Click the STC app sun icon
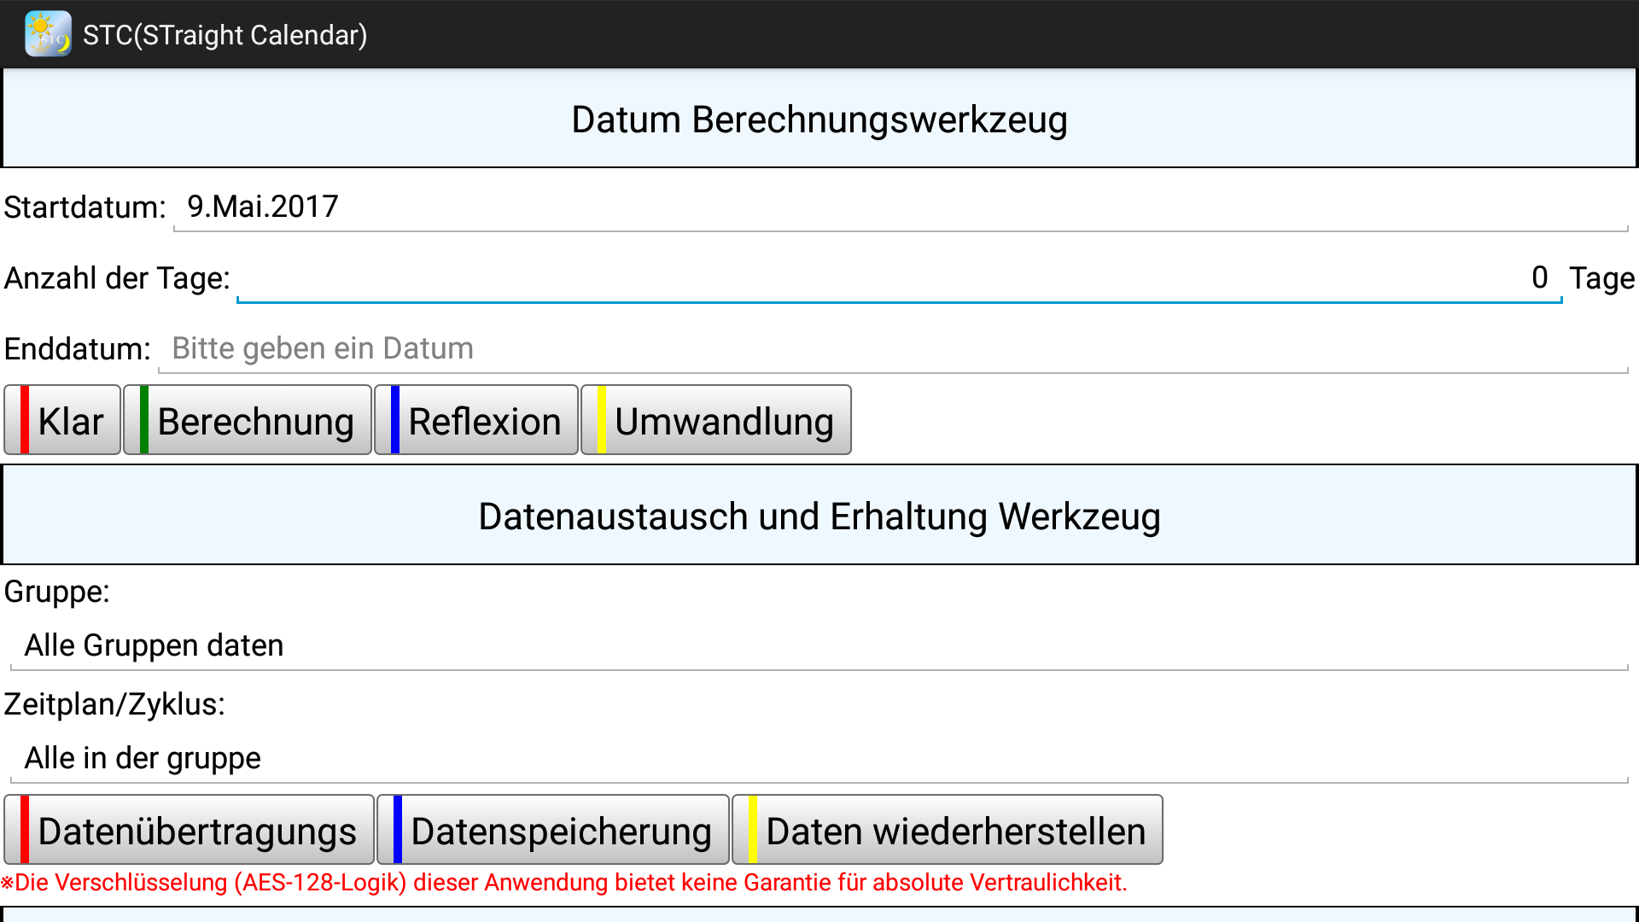The height and width of the screenshot is (922, 1639). (48, 34)
